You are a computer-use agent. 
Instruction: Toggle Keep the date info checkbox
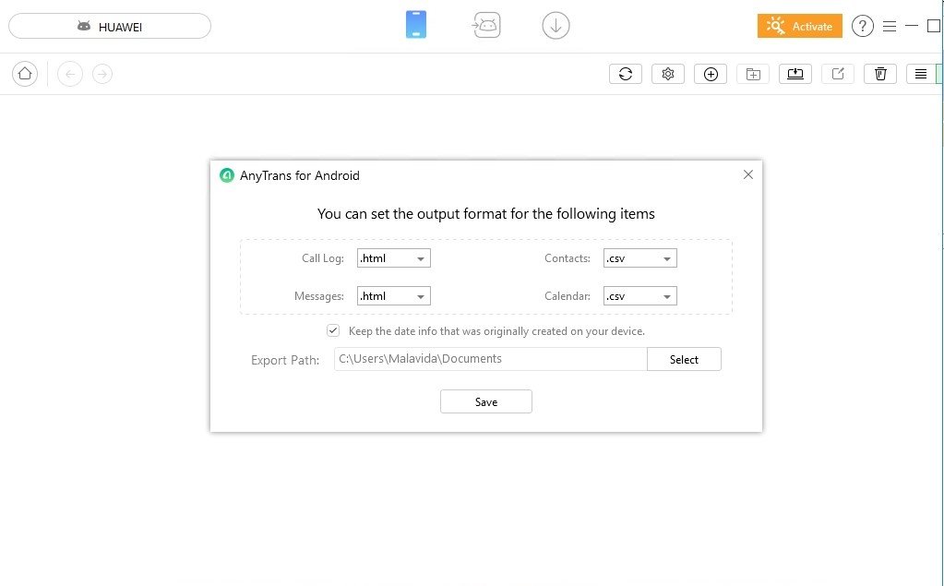pos(333,330)
